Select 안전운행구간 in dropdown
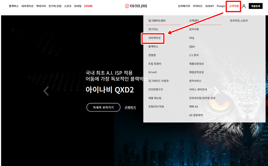Image resolution: width=268 pixels, height=166 pixels. 155,90
